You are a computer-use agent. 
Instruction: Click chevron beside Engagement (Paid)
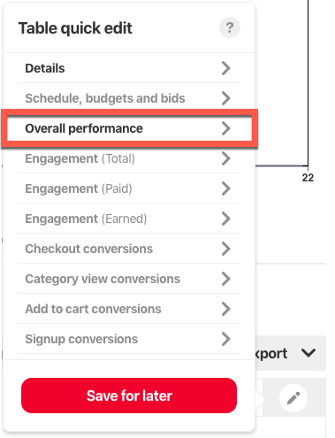226,188
